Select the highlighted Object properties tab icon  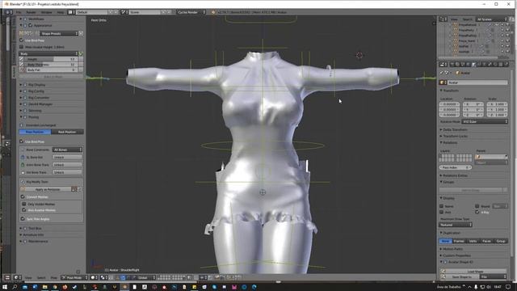473,65
